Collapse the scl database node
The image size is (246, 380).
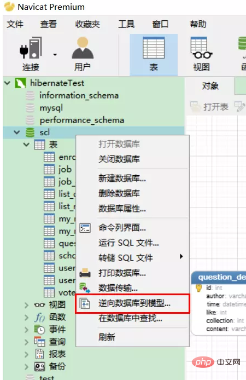17,133
